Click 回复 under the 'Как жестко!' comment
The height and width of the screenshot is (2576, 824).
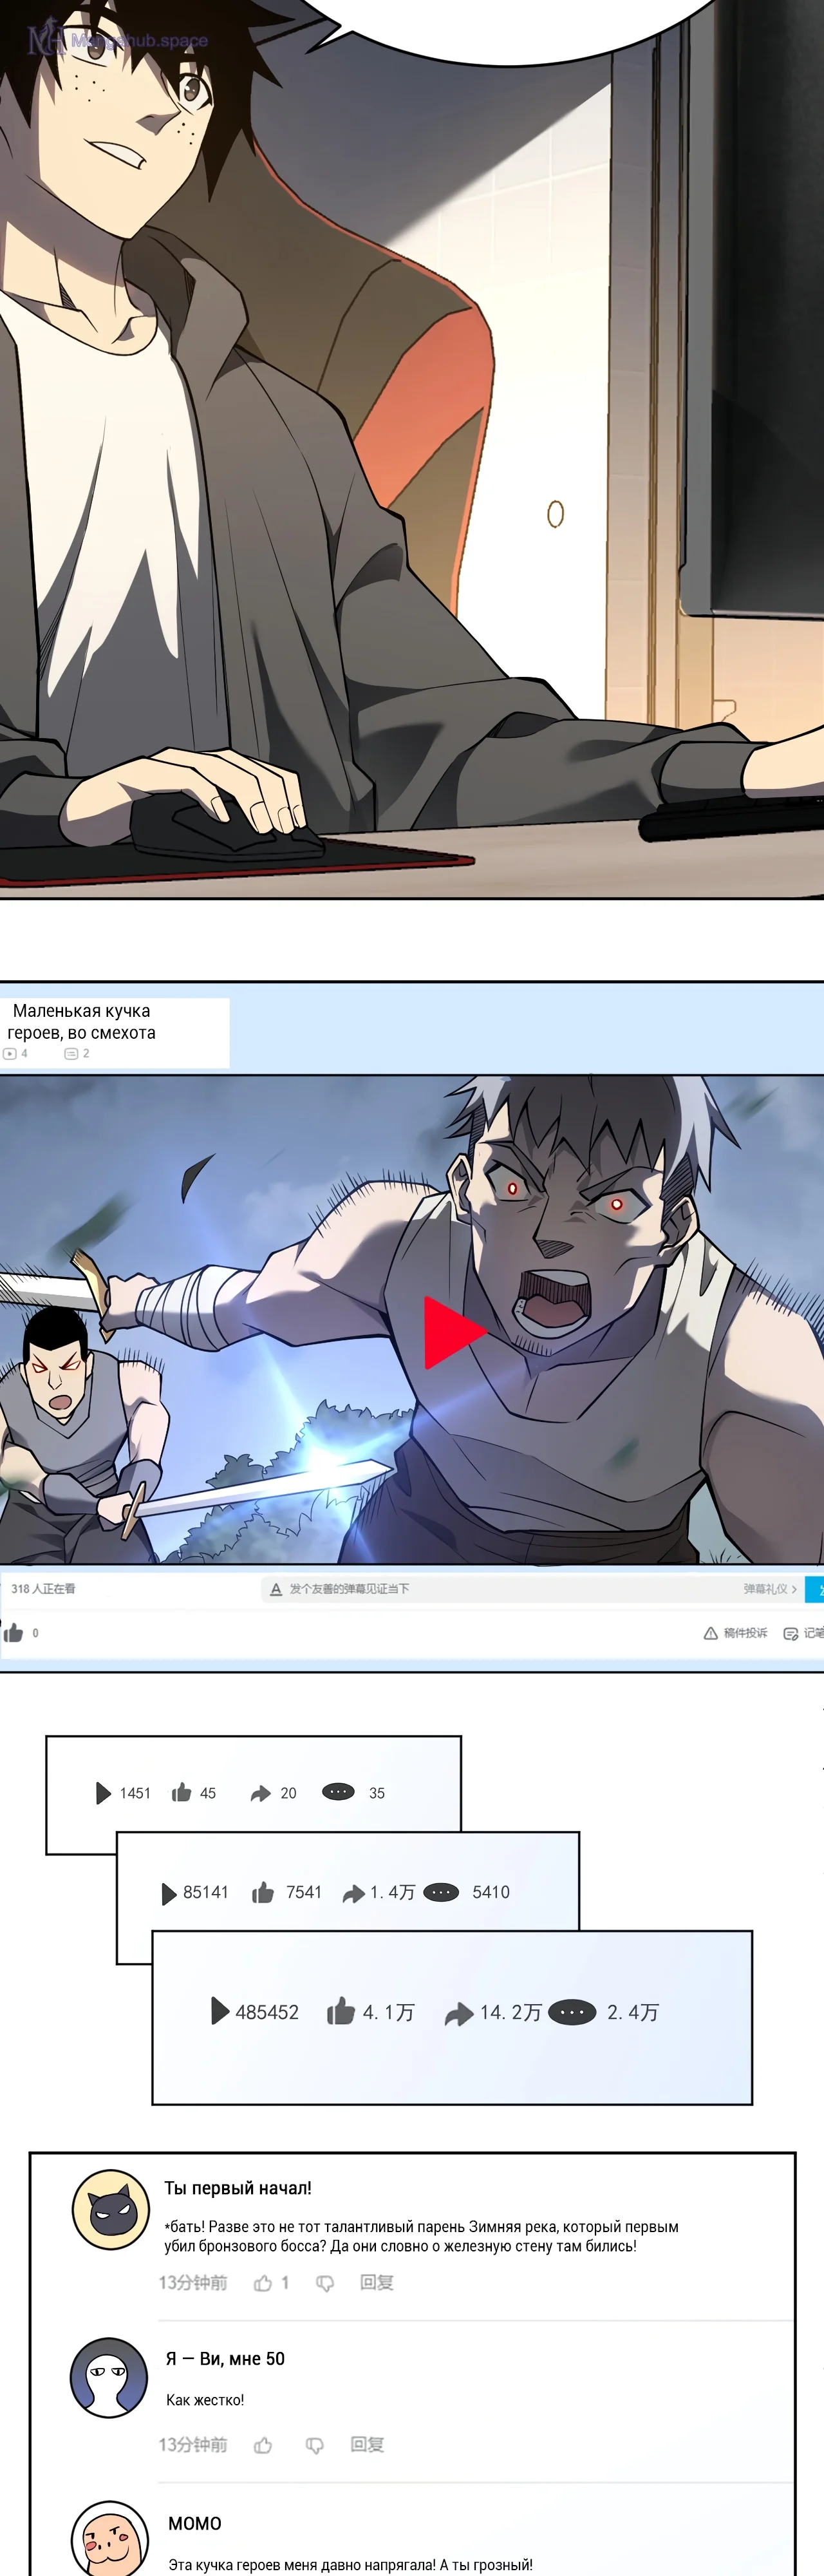(x=367, y=2445)
